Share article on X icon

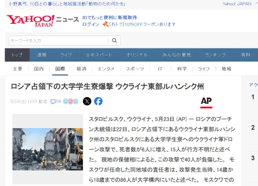click(87, 101)
